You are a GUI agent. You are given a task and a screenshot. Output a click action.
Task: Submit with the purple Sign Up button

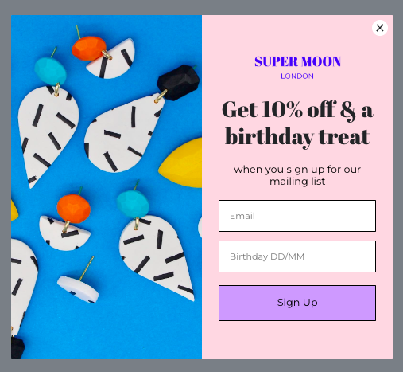click(x=297, y=303)
